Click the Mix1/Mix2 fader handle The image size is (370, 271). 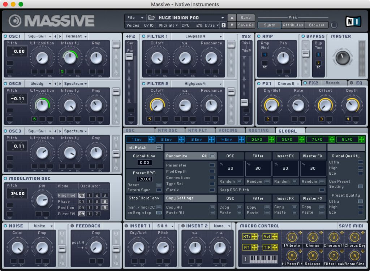(x=245, y=102)
